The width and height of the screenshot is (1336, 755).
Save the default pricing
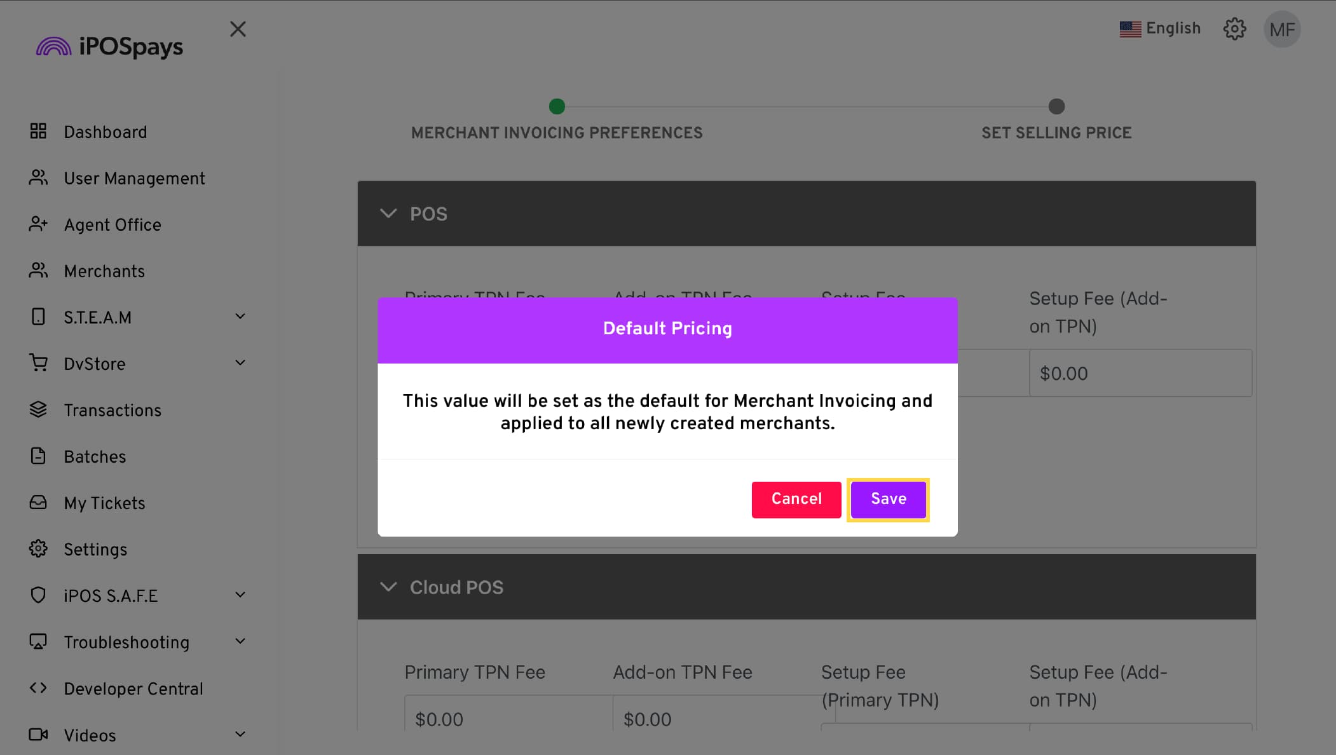(888, 500)
